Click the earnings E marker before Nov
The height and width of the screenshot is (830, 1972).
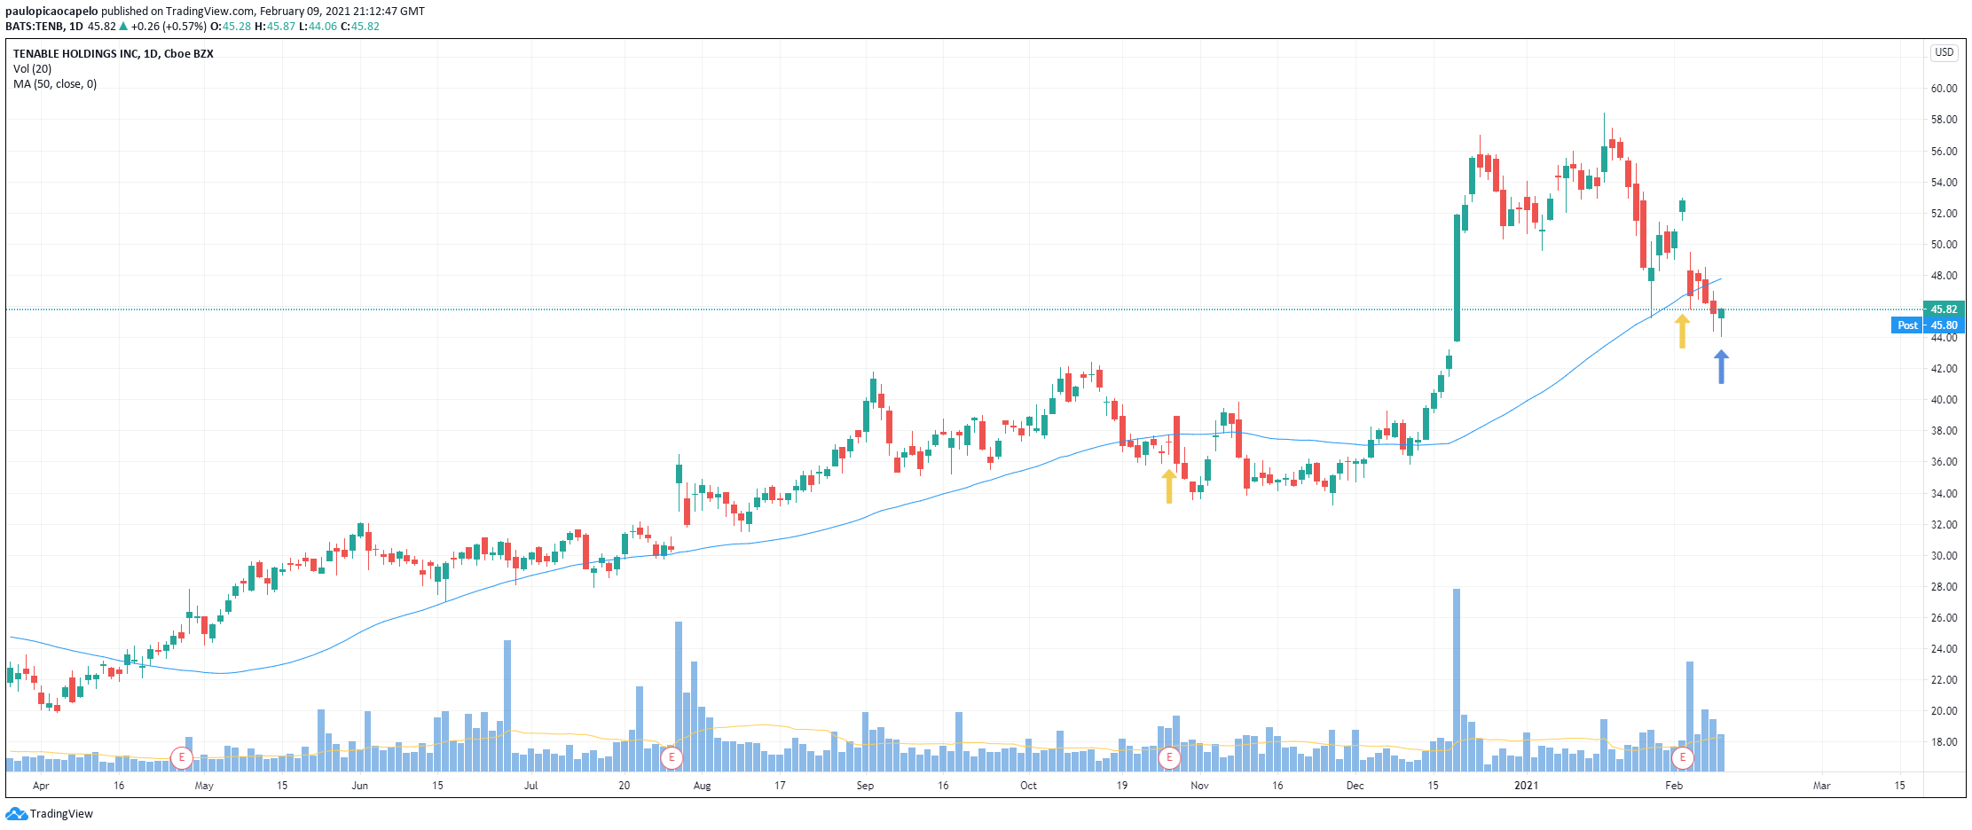(1169, 757)
